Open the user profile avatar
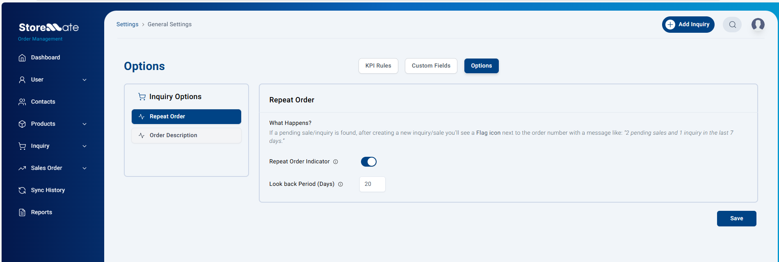Screen dimensions: 779x262 pos(758,25)
